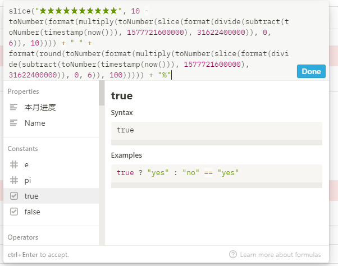
Task: Click the sidebar list scrollbar thumb
Action: coord(102,93)
